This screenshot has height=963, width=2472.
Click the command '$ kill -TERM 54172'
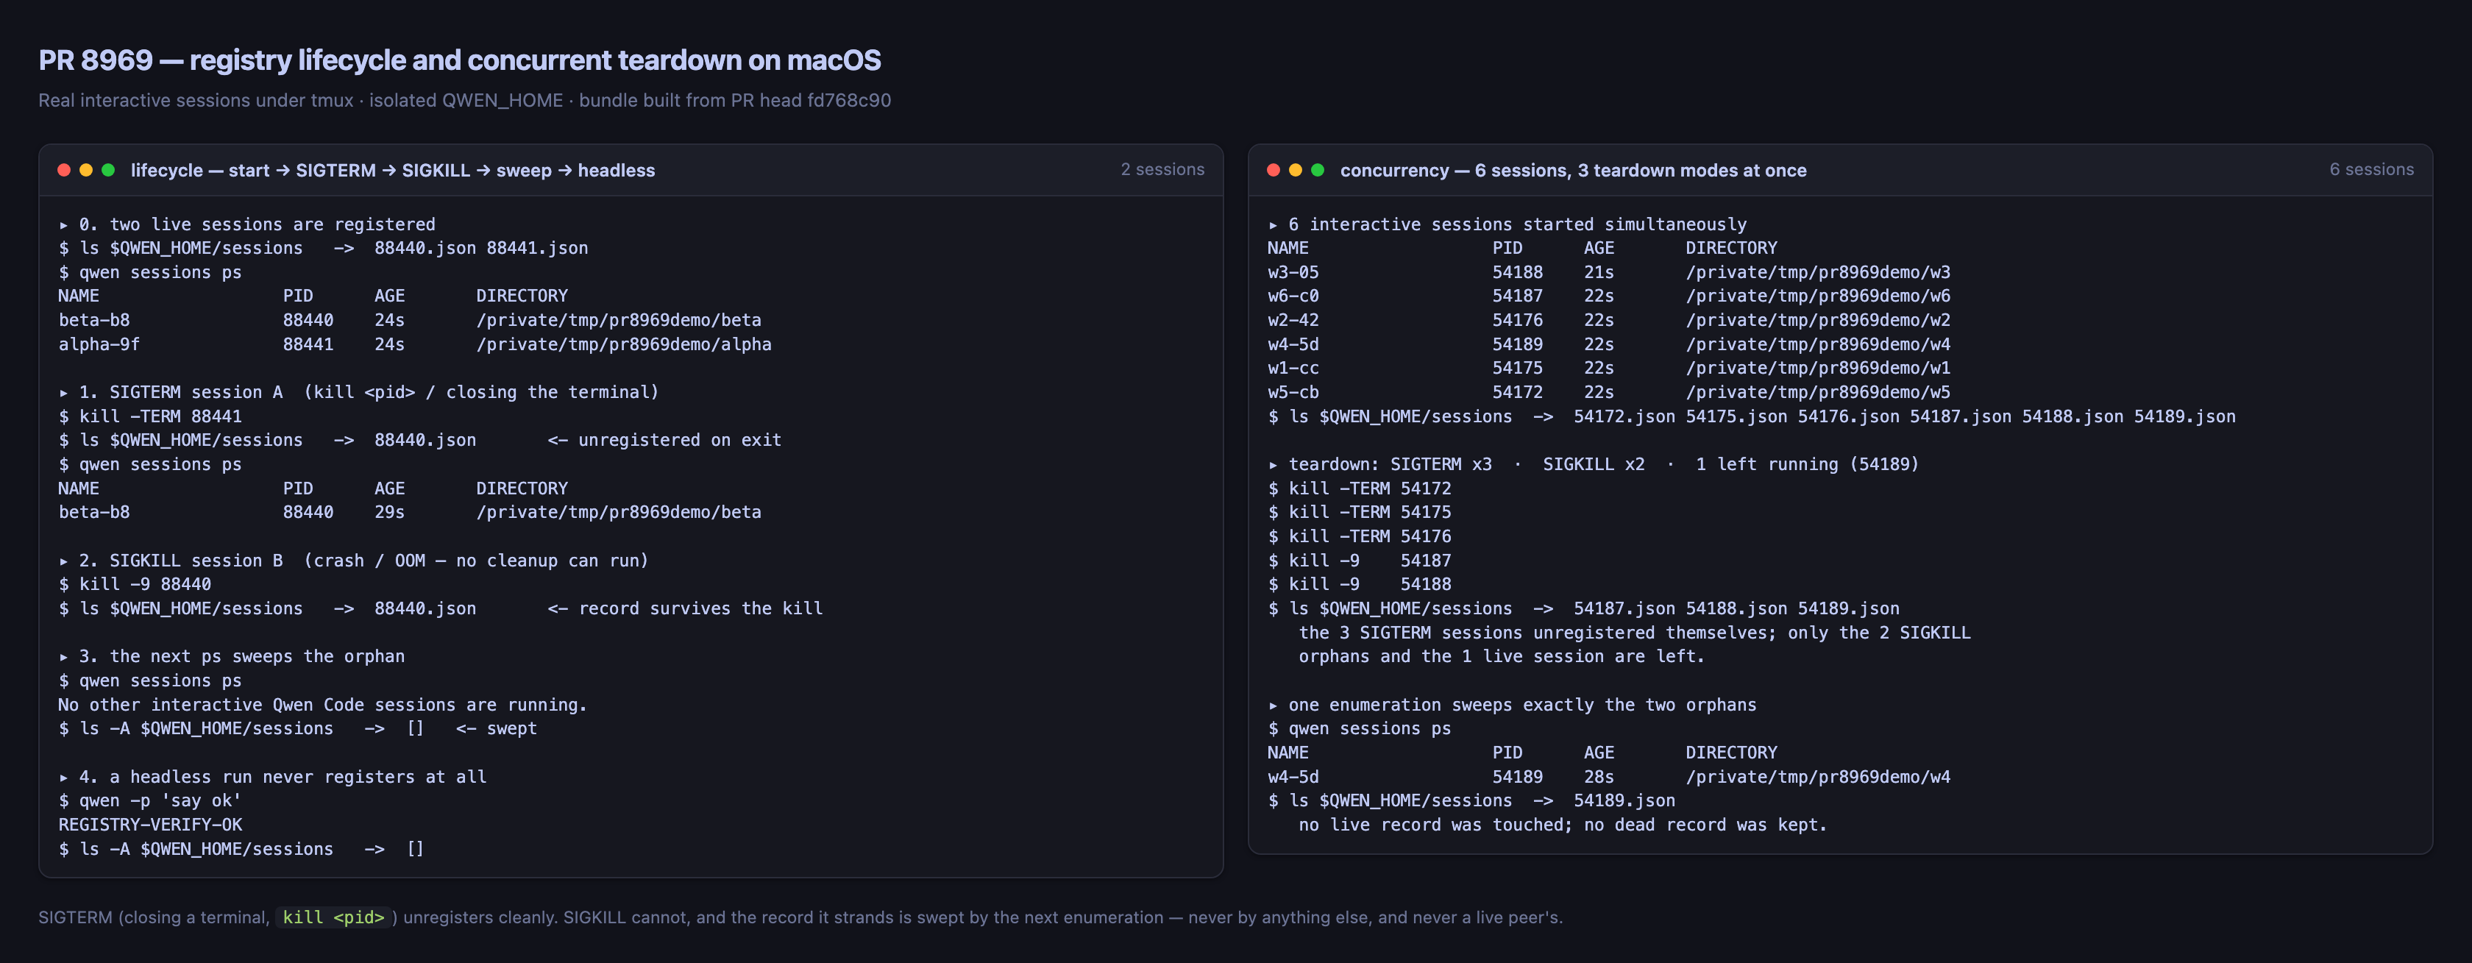pyautogui.click(x=1360, y=487)
